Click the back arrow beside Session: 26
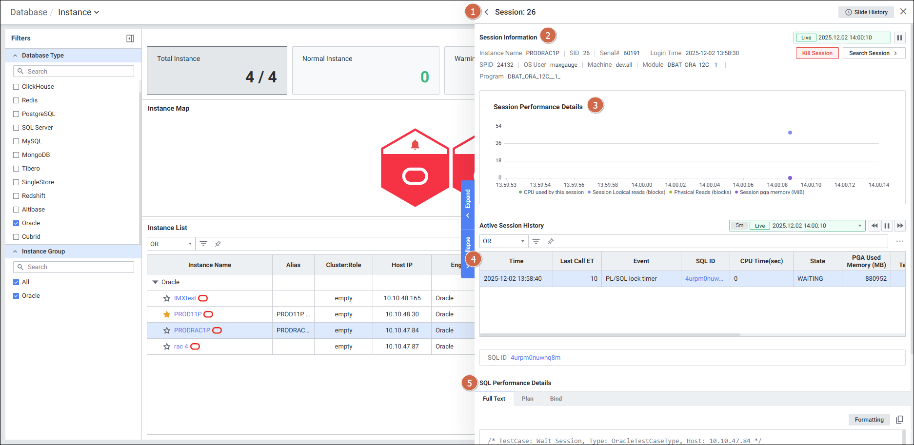The width and height of the screenshot is (914, 445). coord(486,12)
